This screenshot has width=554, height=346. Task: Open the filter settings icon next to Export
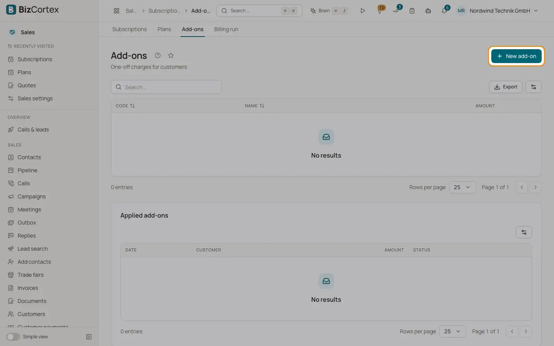[534, 87]
